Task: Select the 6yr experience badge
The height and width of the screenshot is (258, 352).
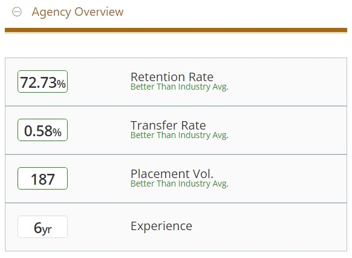Action: point(43,227)
